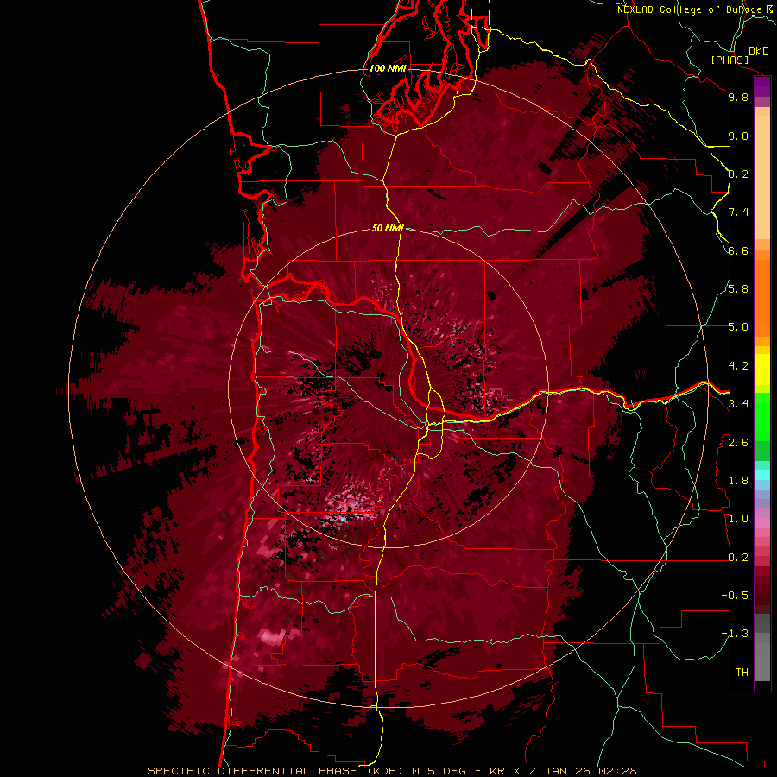Click the 2.6 scale value
The width and height of the screenshot is (777, 777).
[x=738, y=443]
